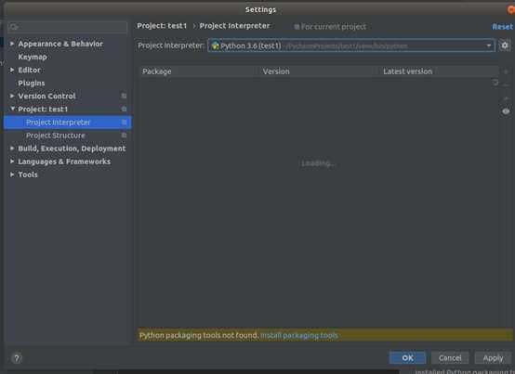Click the Reset link
This screenshot has width=515, height=374.
[x=502, y=27]
